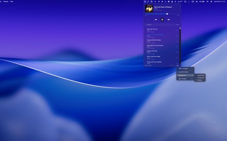Open the volume icon in menu bar
This screenshot has height=141, width=227.
coord(197,2)
